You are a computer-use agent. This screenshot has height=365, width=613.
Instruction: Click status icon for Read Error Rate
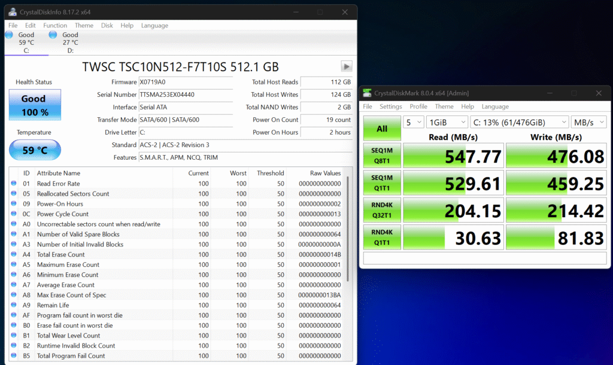tap(14, 184)
